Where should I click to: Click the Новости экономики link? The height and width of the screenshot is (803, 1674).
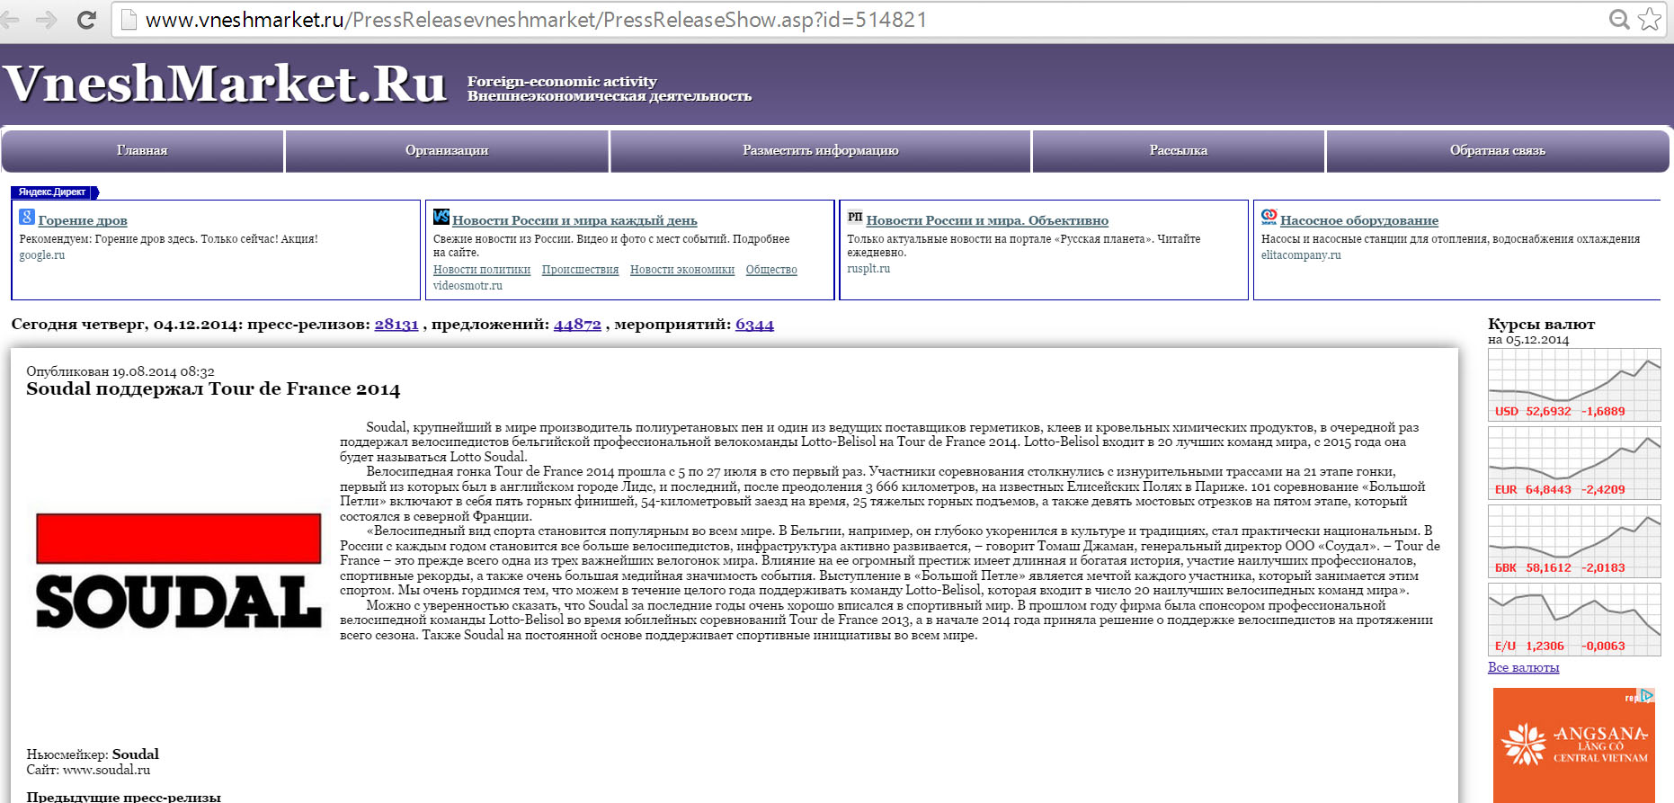click(682, 270)
